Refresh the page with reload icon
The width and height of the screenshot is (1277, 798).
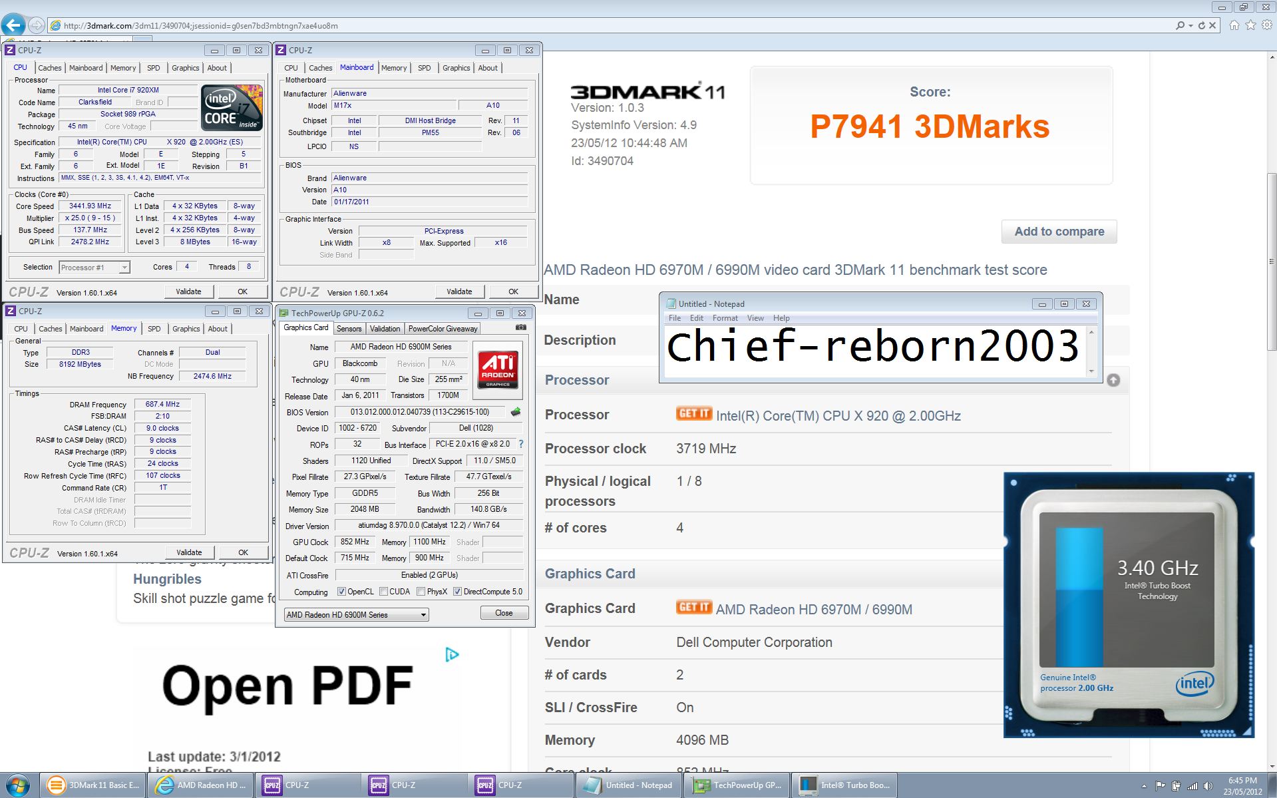point(1202,25)
